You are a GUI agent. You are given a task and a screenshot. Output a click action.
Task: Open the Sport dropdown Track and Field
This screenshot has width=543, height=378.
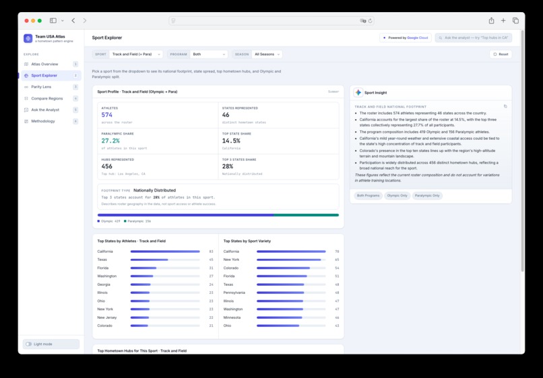(136, 54)
